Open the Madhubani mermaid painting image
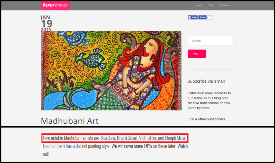The height and width of the screenshot is (163, 275). pyautogui.click(x=111, y=71)
